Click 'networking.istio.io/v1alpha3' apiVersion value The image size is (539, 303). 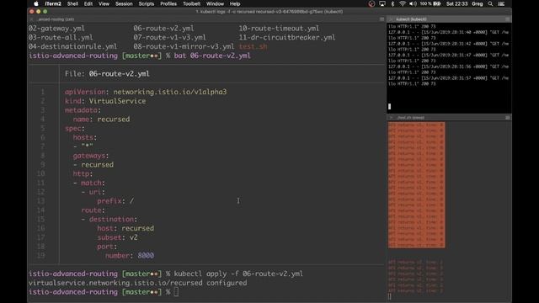pyautogui.click(x=170, y=92)
